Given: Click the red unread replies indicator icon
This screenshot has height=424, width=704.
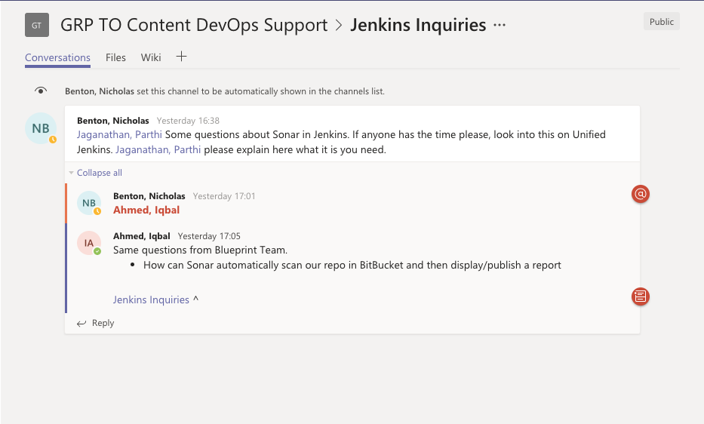Looking at the screenshot, I should (641, 296).
